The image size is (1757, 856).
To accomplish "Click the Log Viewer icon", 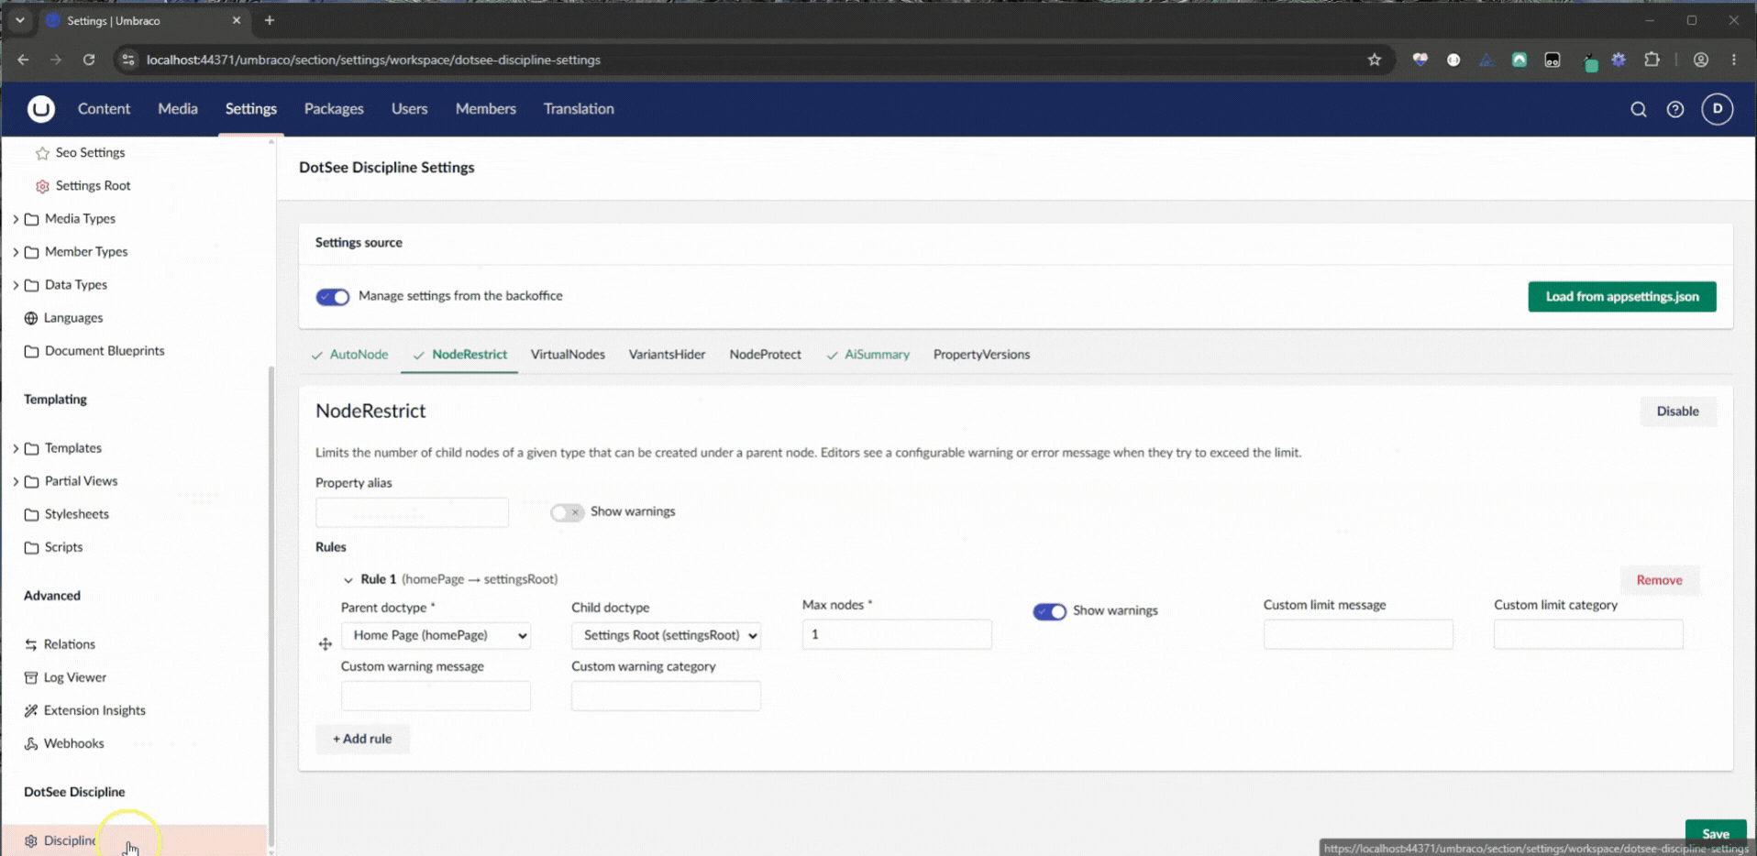I will (31, 677).
